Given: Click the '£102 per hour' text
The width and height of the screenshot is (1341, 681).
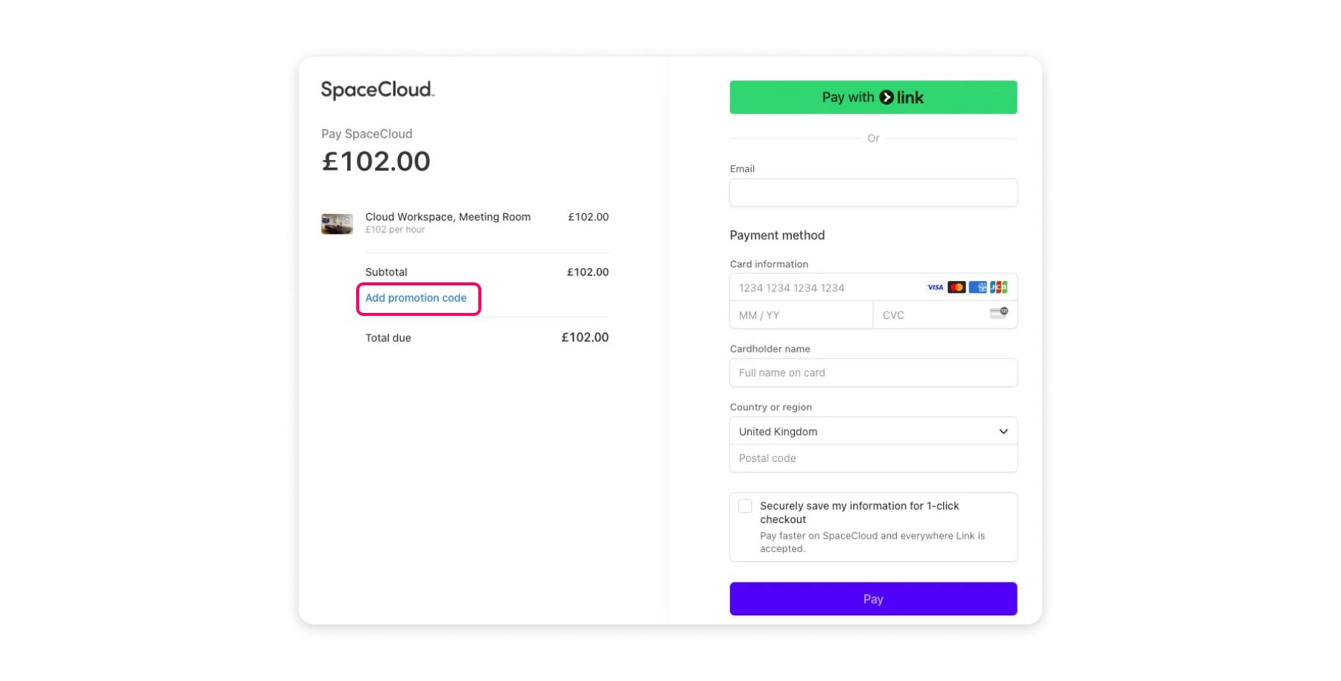Looking at the screenshot, I should coord(395,229).
